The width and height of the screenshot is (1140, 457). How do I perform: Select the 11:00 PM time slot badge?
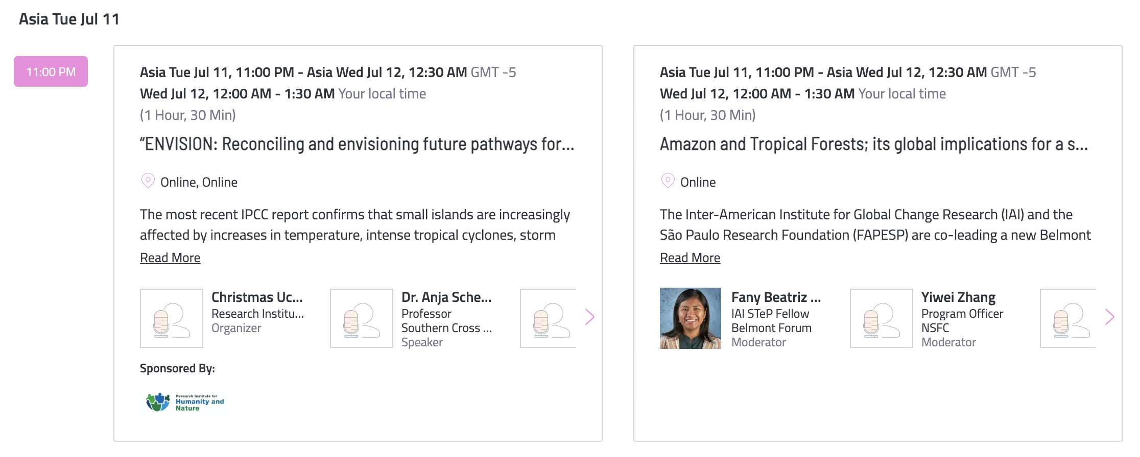pos(51,71)
